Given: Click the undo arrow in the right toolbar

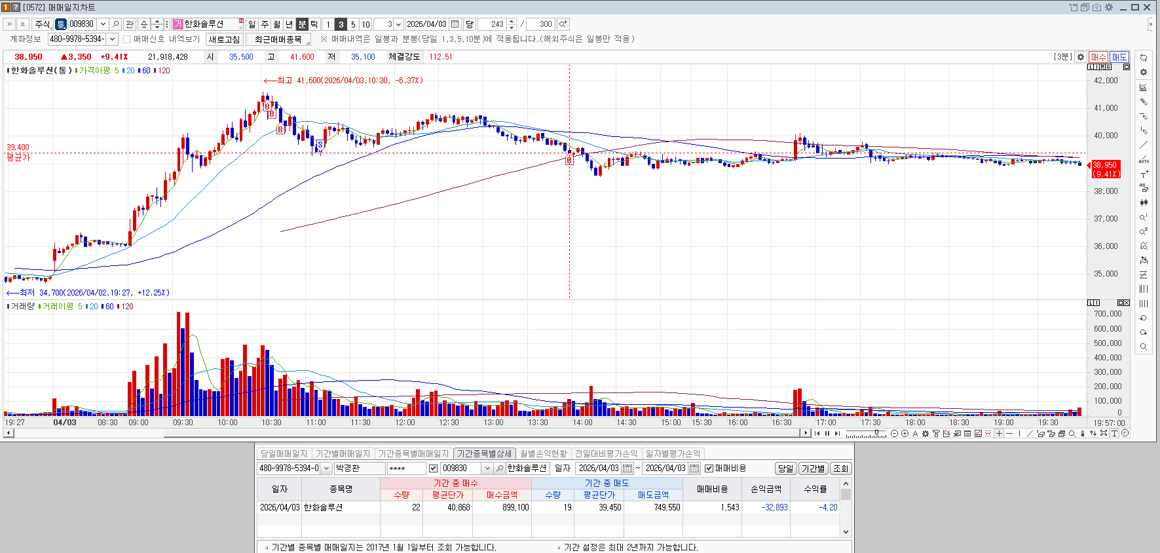Looking at the screenshot, I should pos(1144,318).
